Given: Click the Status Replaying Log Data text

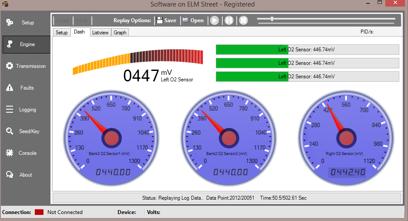Looking at the screenshot, I should tap(173, 198).
